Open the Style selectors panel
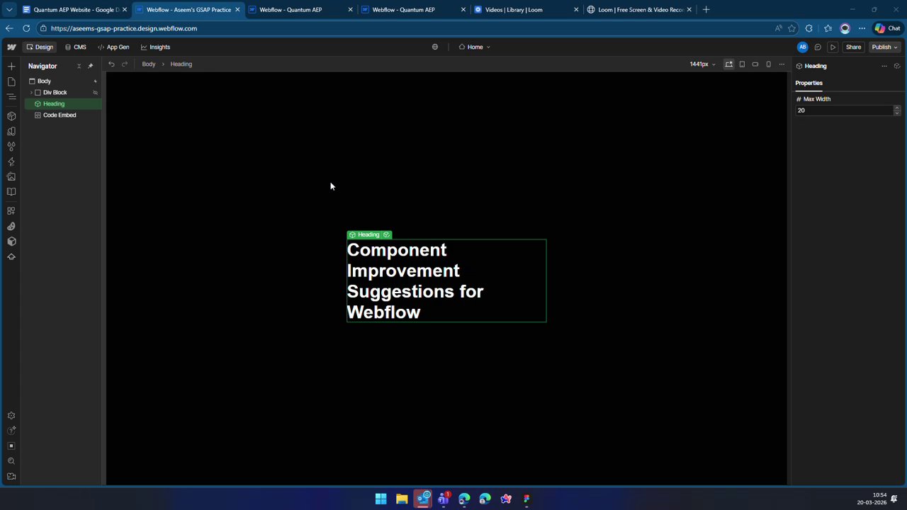This screenshot has height=510, width=907. tap(11, 131)
